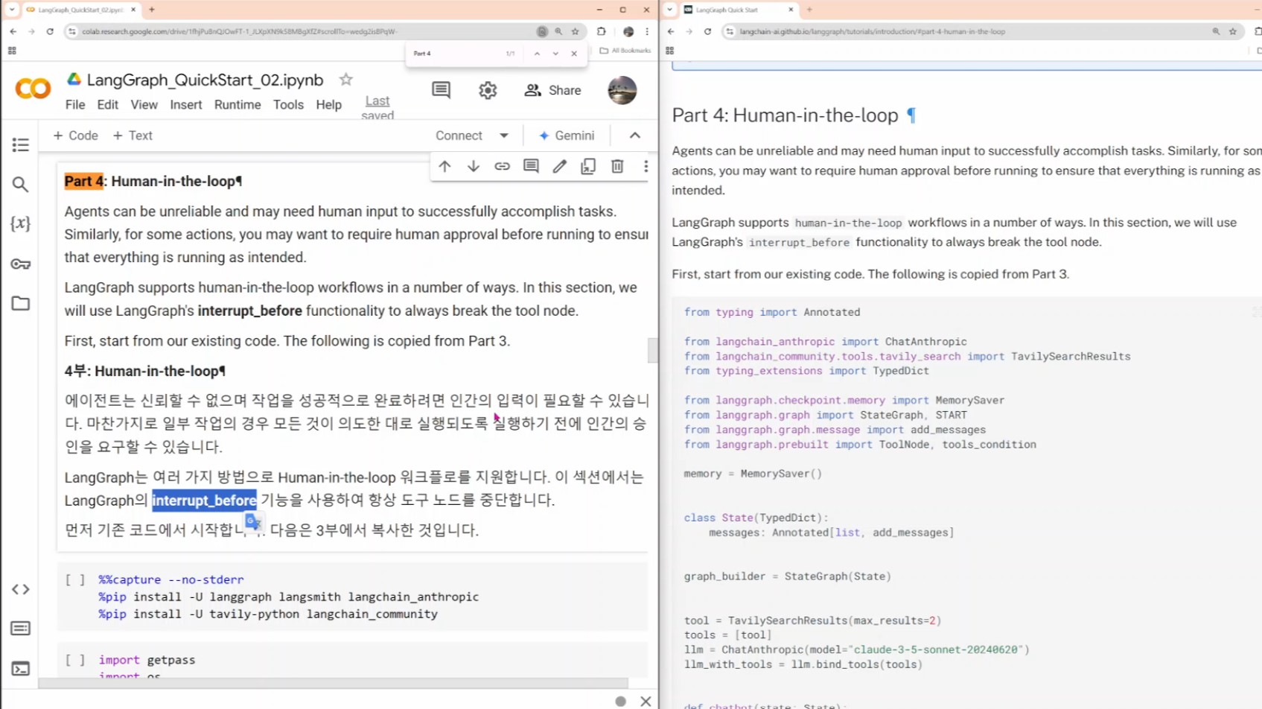This screenshot has width=1262, height=709.
Task: Click the Google Translate popup icon
Action: tap(253, 522)
